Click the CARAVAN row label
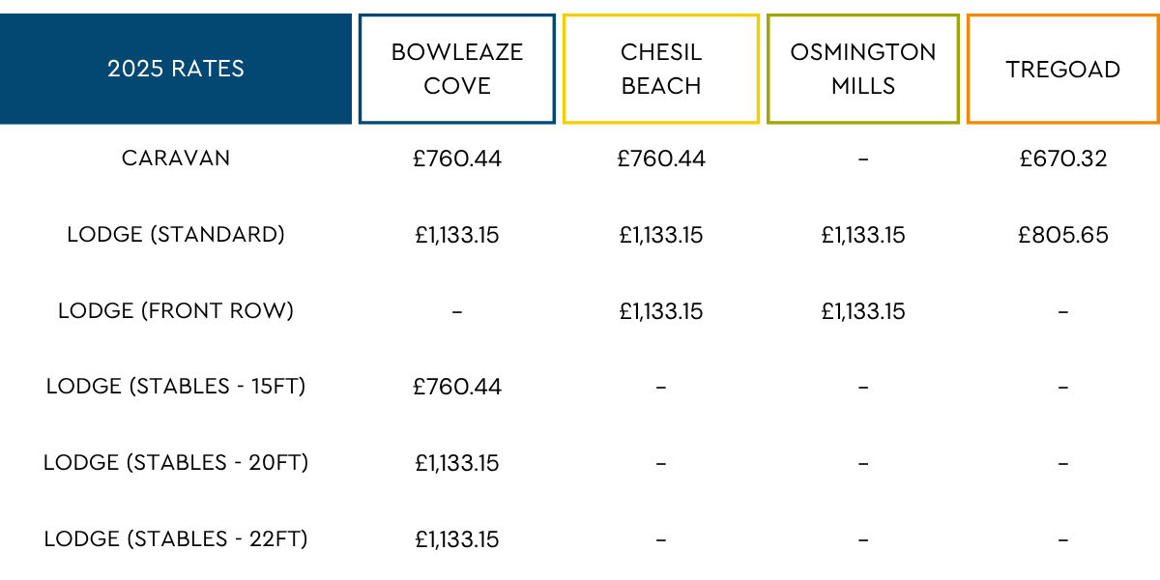Viewport: 1160px width, 580px height. point(176,158)
